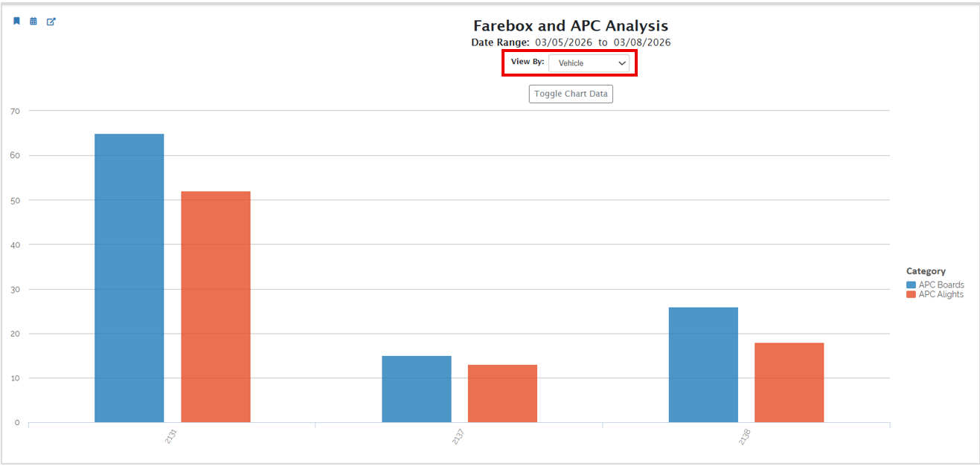Click the 2131 x-axis label
This screenshot has width=980, height=466.
(x=171, y=436)
